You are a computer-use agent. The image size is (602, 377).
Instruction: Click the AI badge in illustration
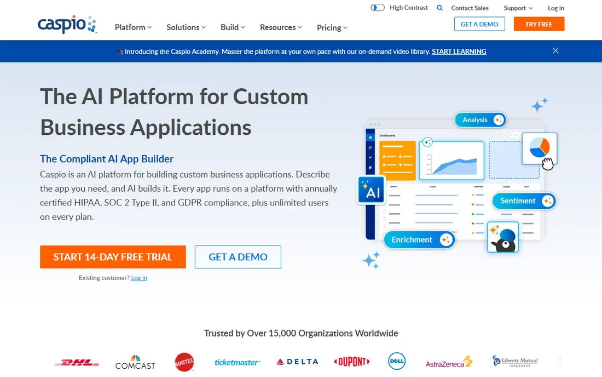point(371,190)
